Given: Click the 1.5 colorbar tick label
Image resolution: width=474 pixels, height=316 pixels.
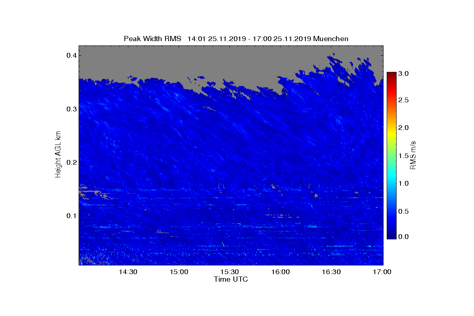Looking at the screenshot, I should [x=404, y=156].
